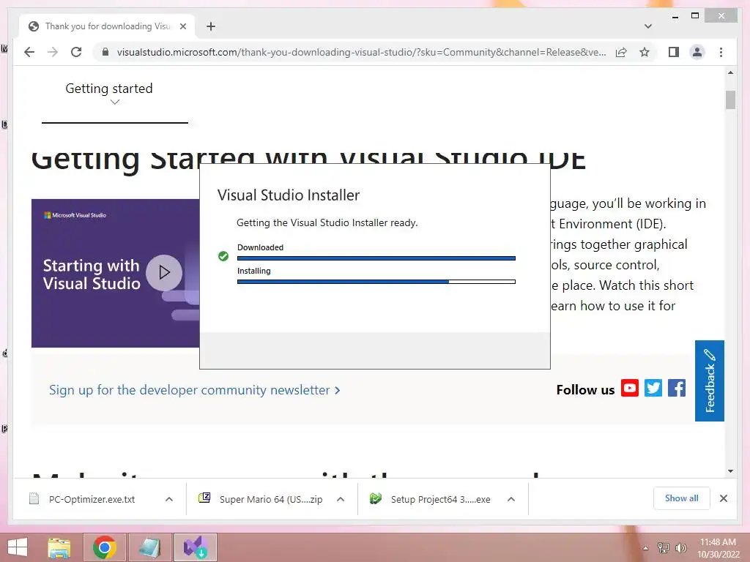Click the scrollbar up arrow
750x562 pixels.
(x=730, y=72)
